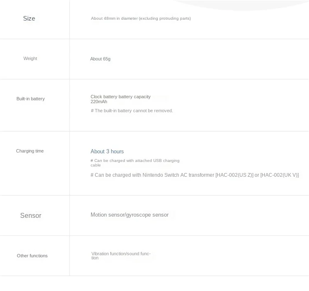Image resolution: width=309 pixels, height=291 pixels.
Task: Click the Built-in battery row label
Action: (x=30, y=99)
